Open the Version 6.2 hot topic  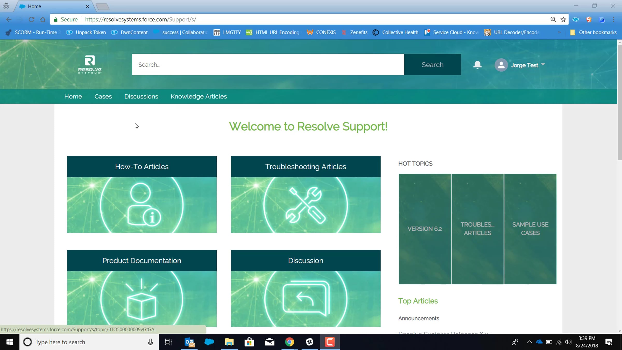tap(425, 229)
